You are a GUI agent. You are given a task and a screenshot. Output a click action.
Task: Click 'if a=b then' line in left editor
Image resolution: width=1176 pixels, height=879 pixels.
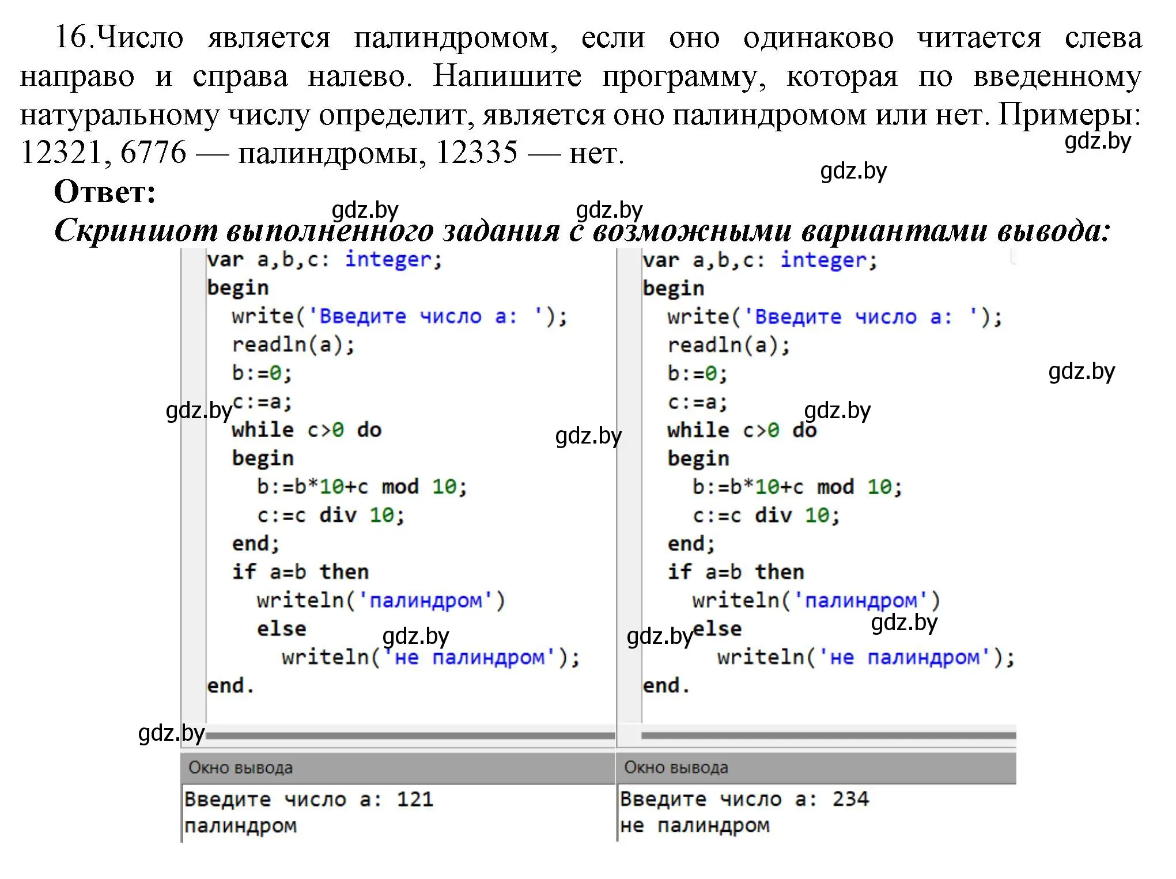[x=300, y=572]
